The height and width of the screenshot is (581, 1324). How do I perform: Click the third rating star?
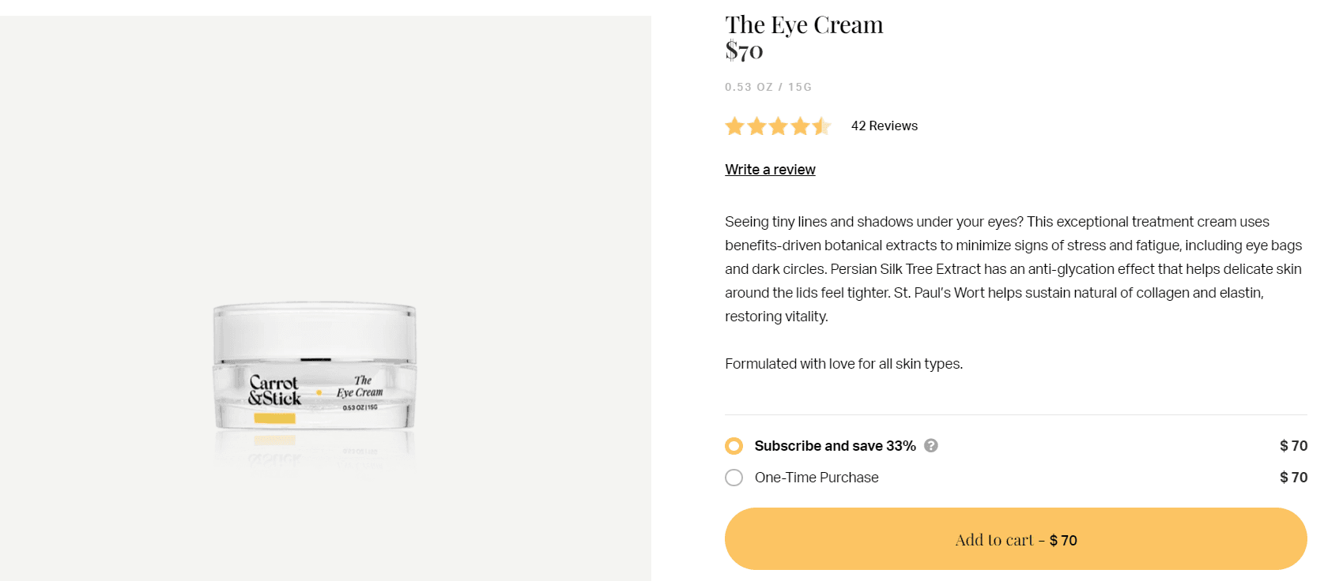[779, 126]
